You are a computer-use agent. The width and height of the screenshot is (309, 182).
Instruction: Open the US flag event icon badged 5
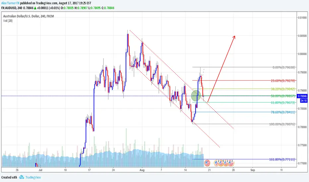pos(221,163)
